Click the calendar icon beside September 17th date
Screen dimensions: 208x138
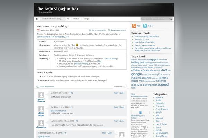pyautogui.click(x=38, y=30)
